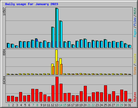
Task: Click the 64344 axis value
Action: (4, 80)
